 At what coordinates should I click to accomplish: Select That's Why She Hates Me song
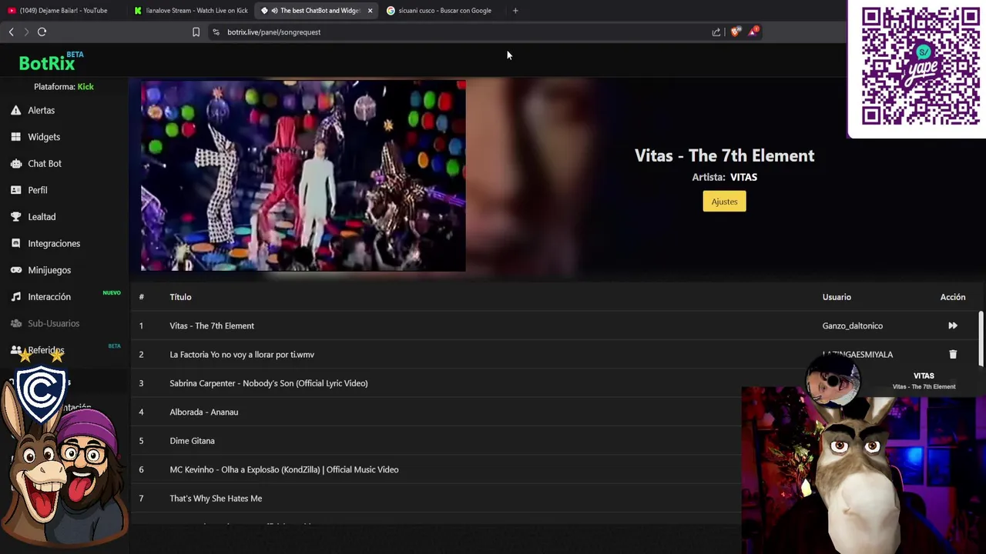(216, 499)
